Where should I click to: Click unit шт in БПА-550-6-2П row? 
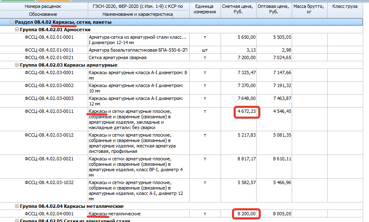pyautogui.click(x=205, y=50)
